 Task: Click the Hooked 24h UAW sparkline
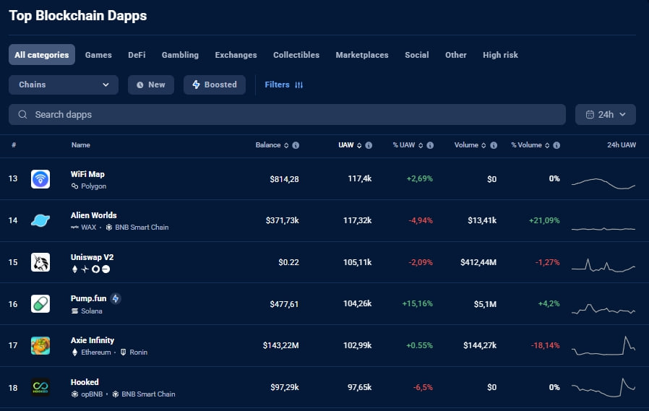(x=603, y=387)
